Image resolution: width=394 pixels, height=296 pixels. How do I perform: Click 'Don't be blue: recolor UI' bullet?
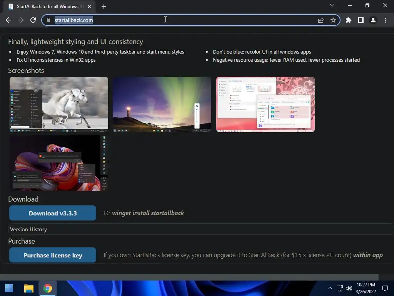tap(262, 52)
